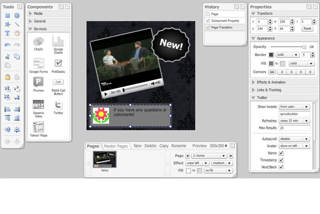This screenshot has height=214, width=320.
Task: Select the hand pan tool
Action: point(17,33)
